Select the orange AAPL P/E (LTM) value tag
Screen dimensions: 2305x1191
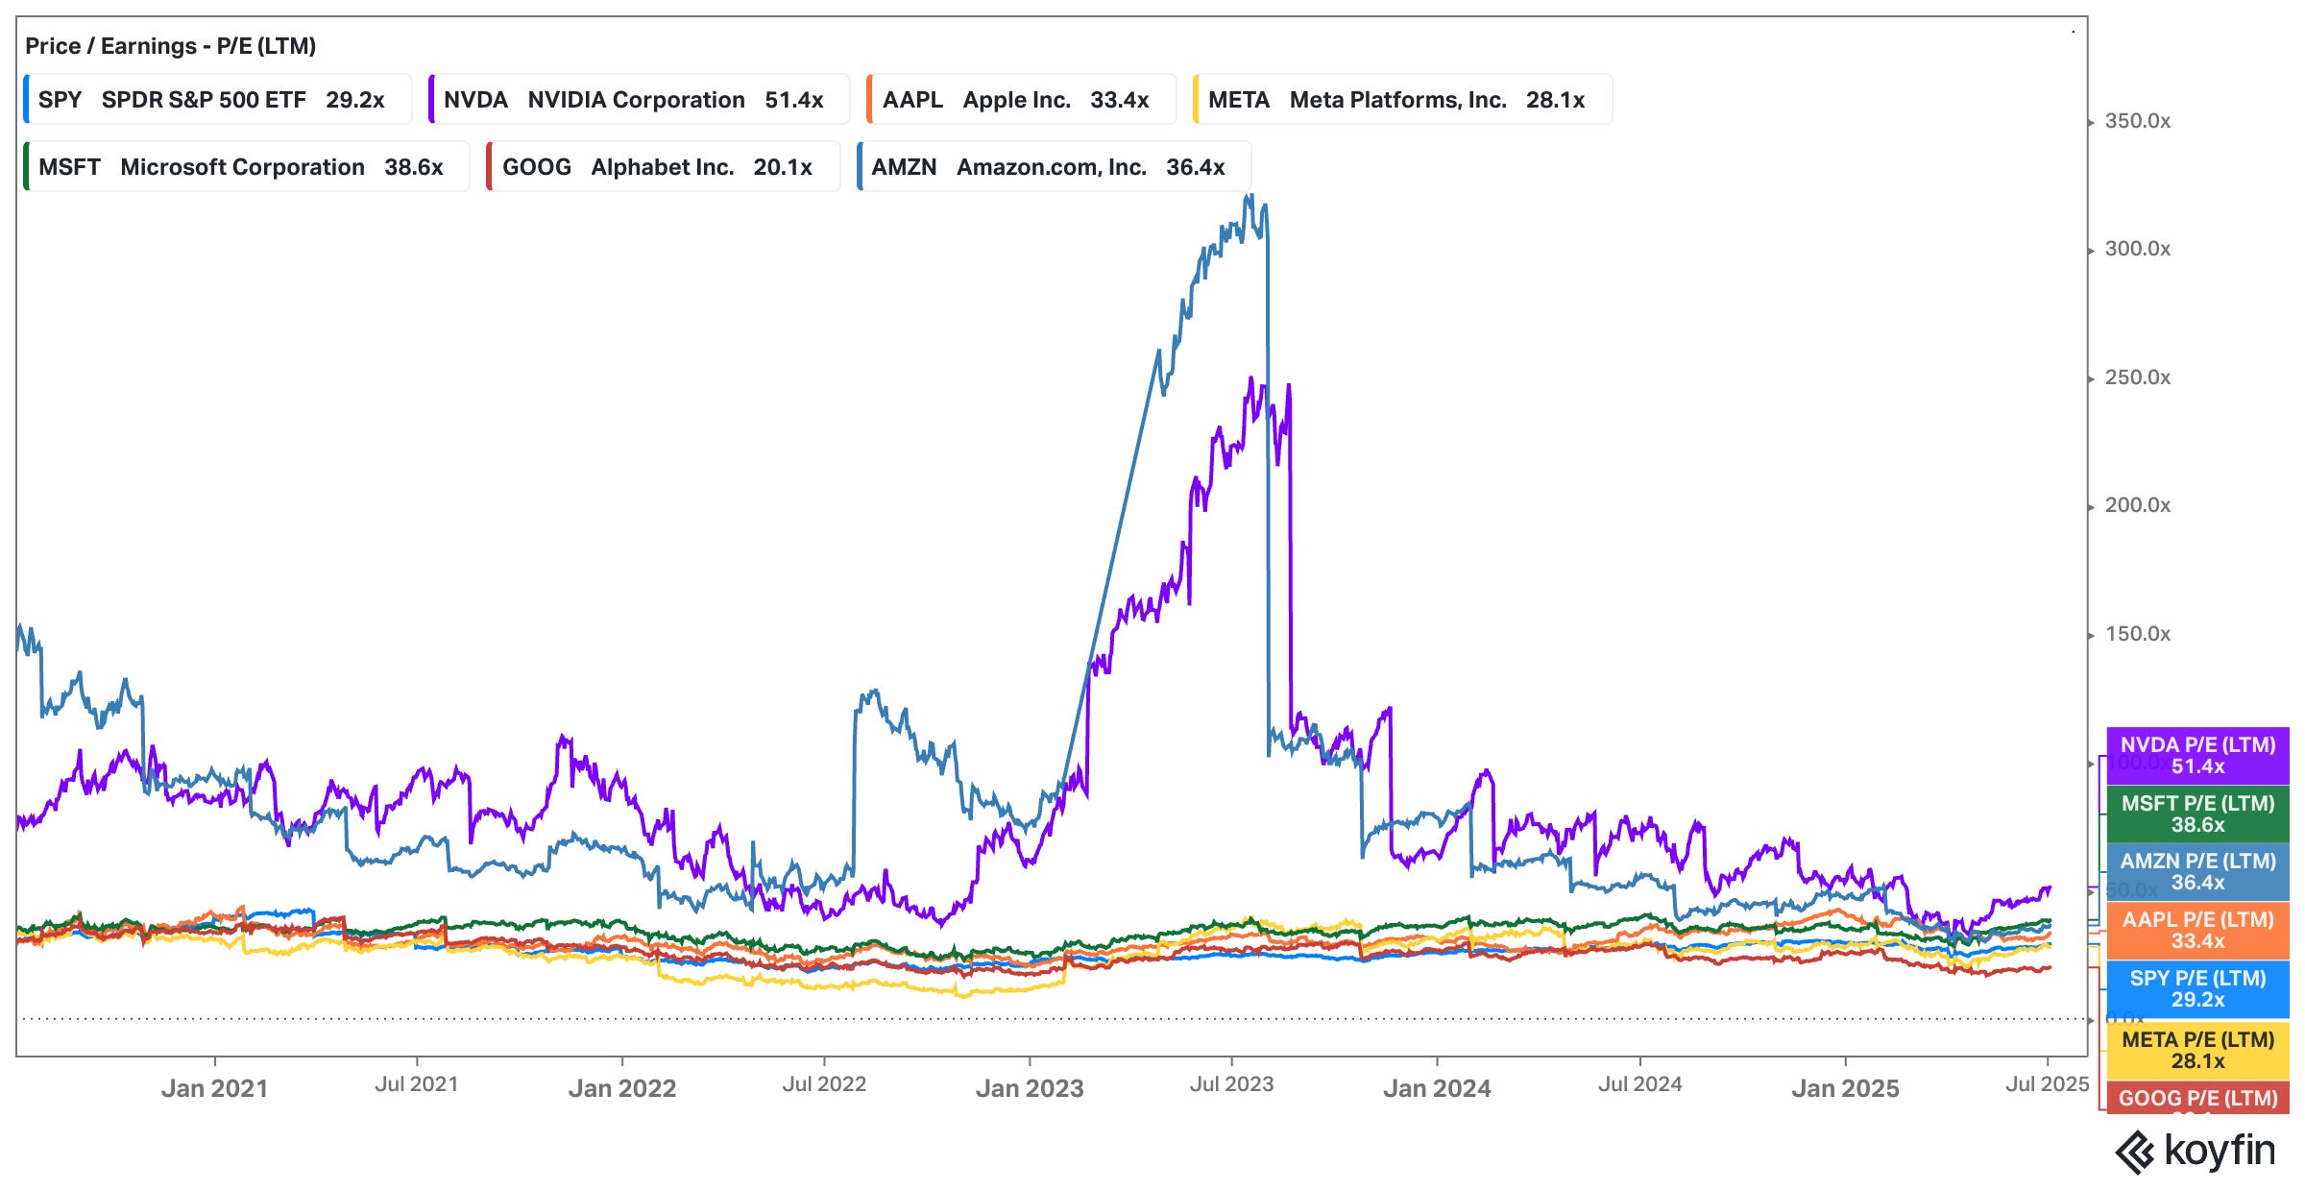click(2197, 931)
